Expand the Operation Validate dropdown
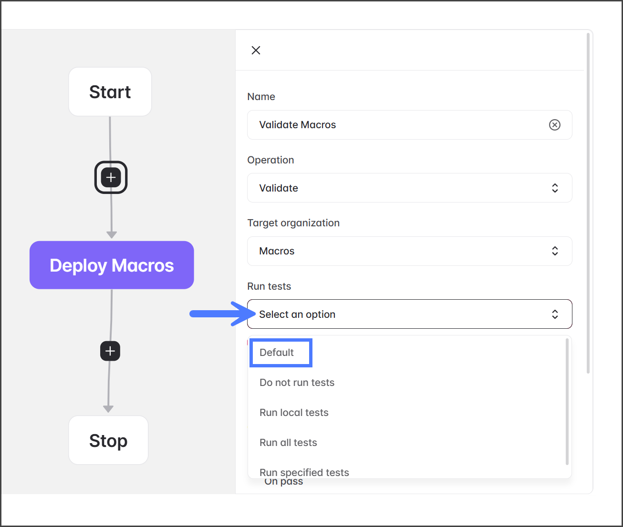Viewport: 623px width, 527px height. point(401,188)
